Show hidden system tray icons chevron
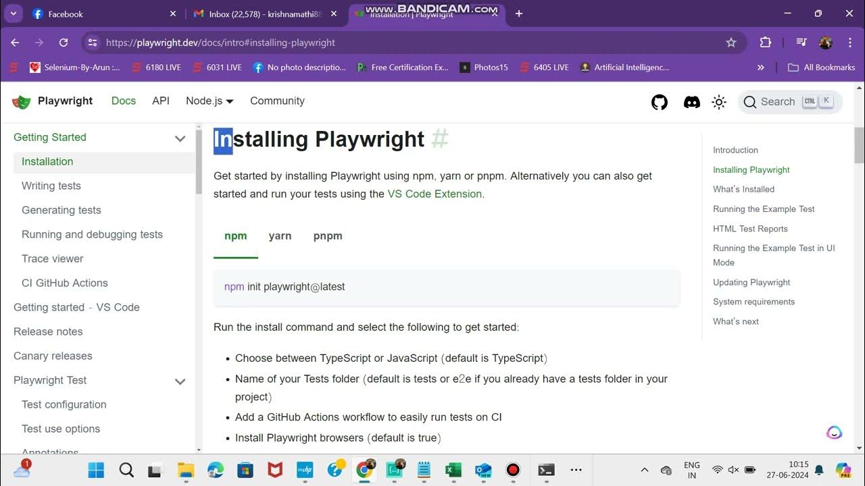Image resolution: width=865 pixels, height=486 pixels. pyautogui.click(x=645, y=470)
